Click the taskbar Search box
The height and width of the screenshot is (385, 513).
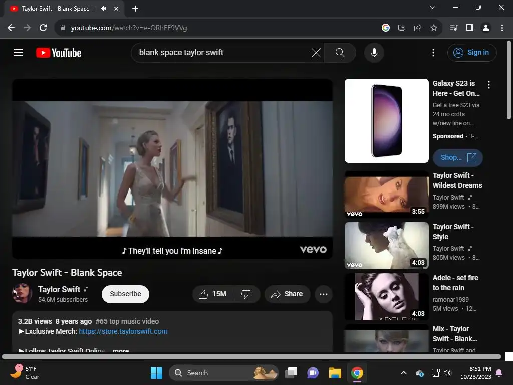click(224, 373)
